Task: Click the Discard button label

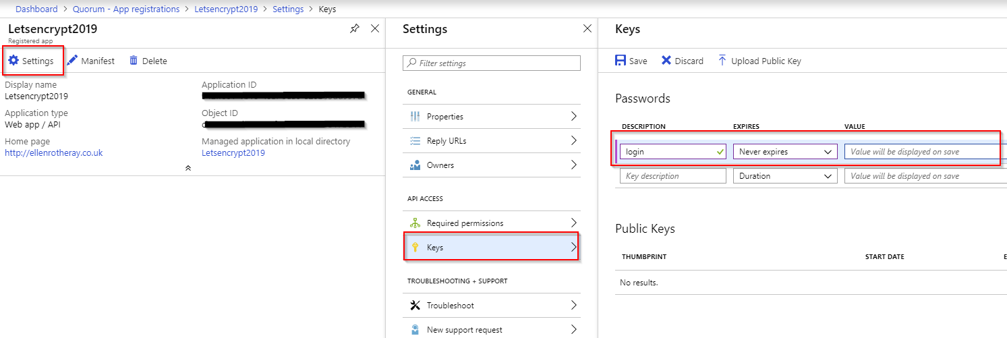Action: tap(689, 61)
